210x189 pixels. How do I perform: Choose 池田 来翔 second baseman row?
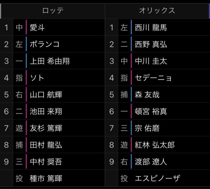(52, 111)
